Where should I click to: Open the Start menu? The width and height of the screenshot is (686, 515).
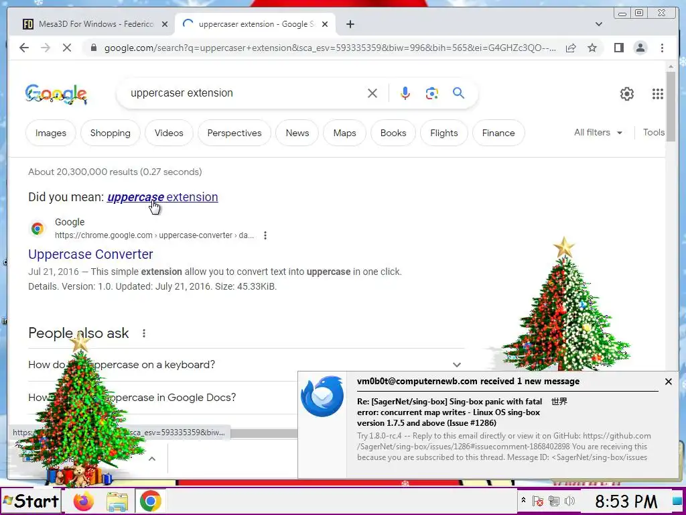31,501
